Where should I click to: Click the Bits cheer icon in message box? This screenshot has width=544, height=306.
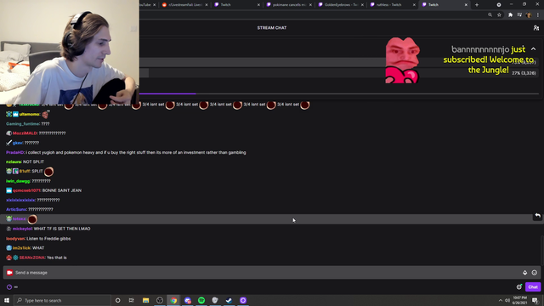click(x=525, y=273)
